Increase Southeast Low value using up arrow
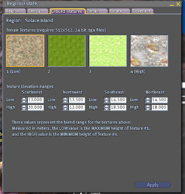 pos(107,98)
